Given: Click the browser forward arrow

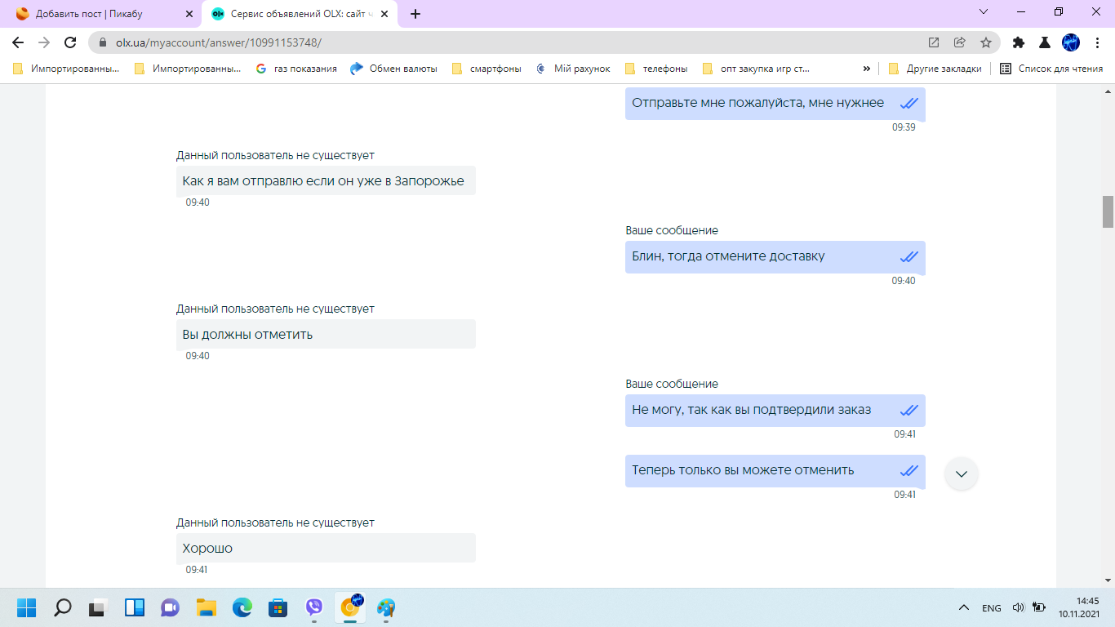Looking at the screenshot, I should tap(44, 42).
